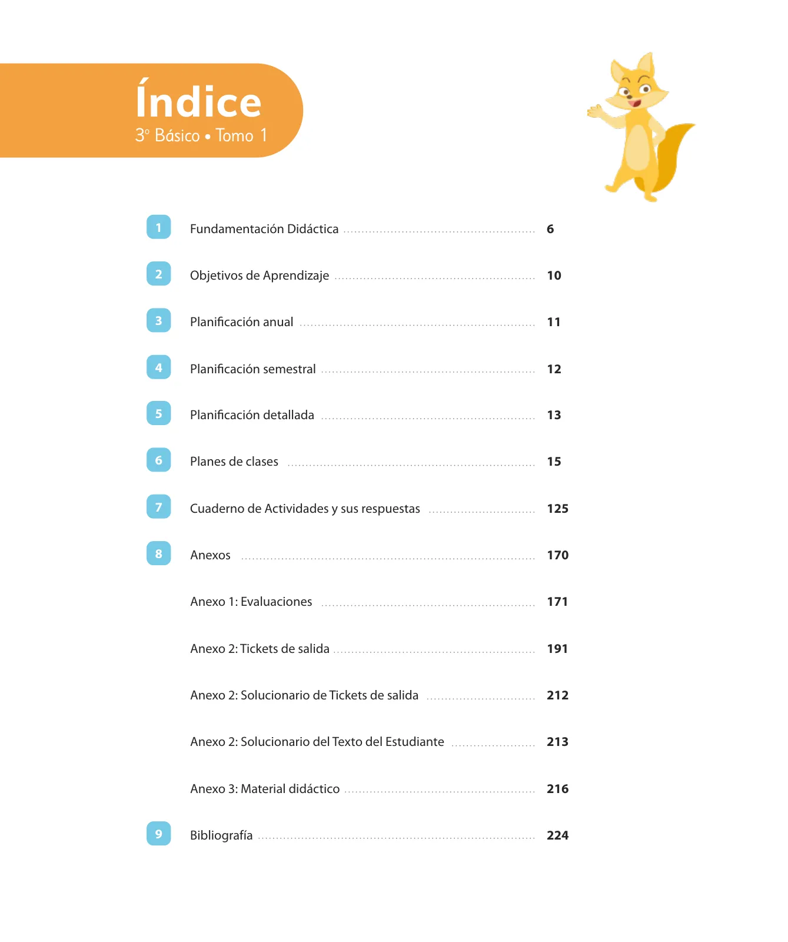Select the blue number 3 badge
This screenshot has width=788, height=942.
(x=158, y=320)
